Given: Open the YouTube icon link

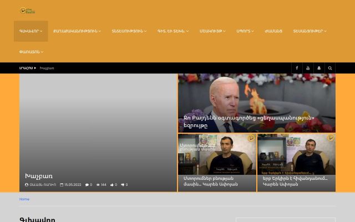Looking at the screenshot, I should coord(308,68).
